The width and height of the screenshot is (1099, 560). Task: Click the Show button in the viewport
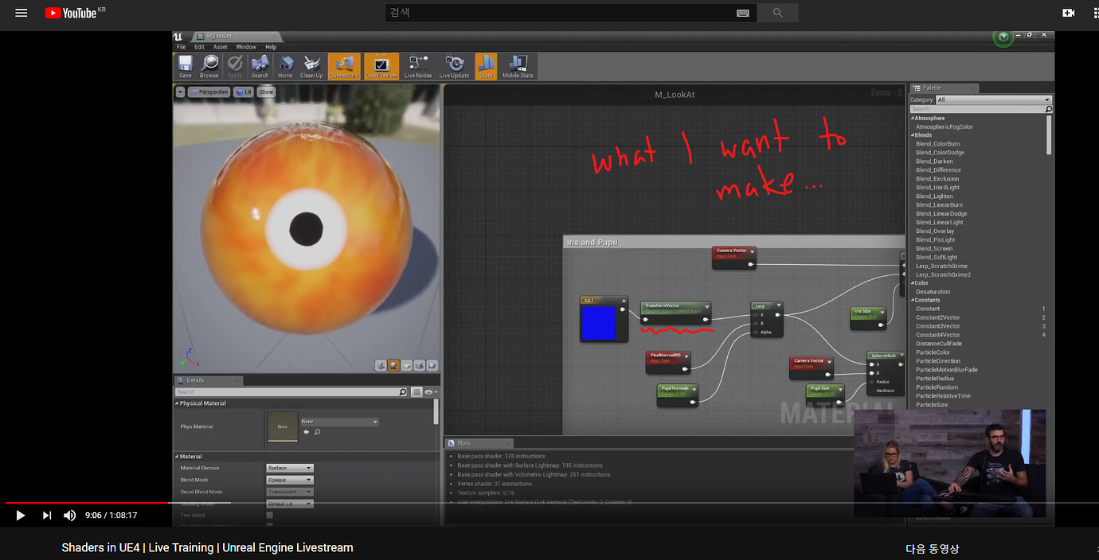click(x=265, y=91)
